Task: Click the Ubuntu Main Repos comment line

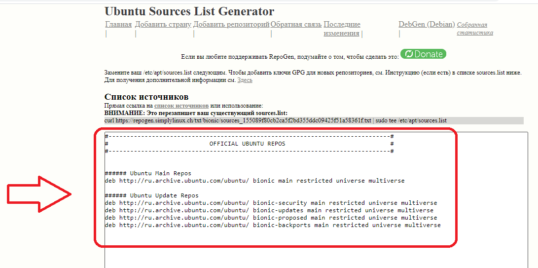Action: click(x=148, y=173)
